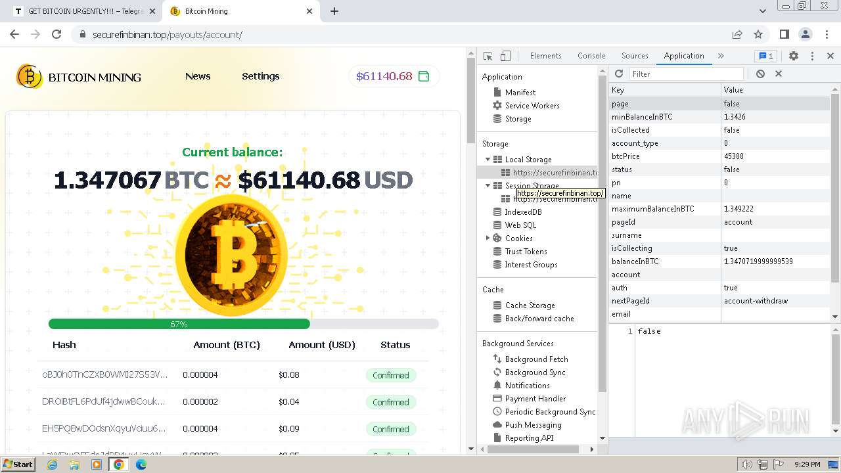841x473 pixels.
Task: Select the balanceInBTC key row
Action: coord(719,261)
